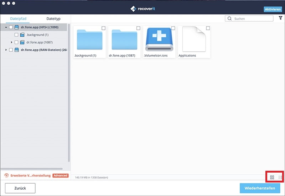The height and width of the screenshot is (196, 285).
Task: Collapse the dr.fone.app (HFS+) tree node
Action: pyautogui.click(x=6, y=27)
